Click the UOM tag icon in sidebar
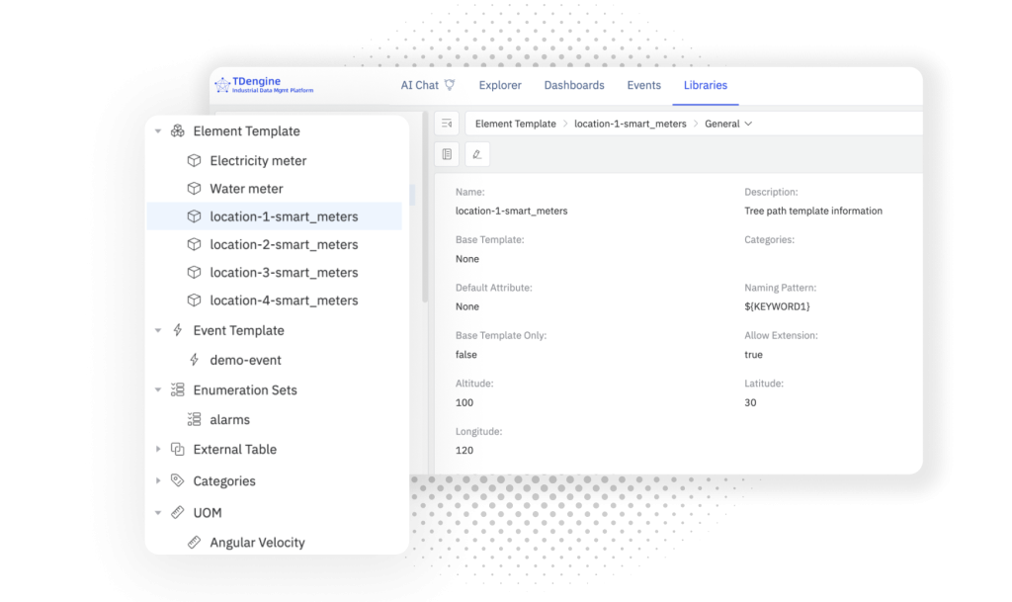 (x=178, y=512)
